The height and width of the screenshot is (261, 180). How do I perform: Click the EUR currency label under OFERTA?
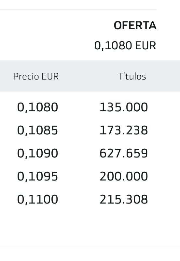pos(145,45)
